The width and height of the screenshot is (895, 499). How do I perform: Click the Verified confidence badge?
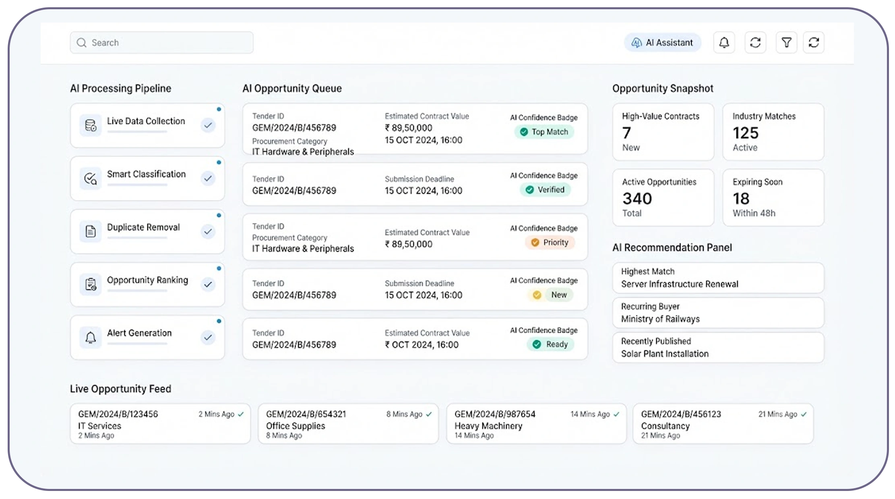(x=545, y=190)
